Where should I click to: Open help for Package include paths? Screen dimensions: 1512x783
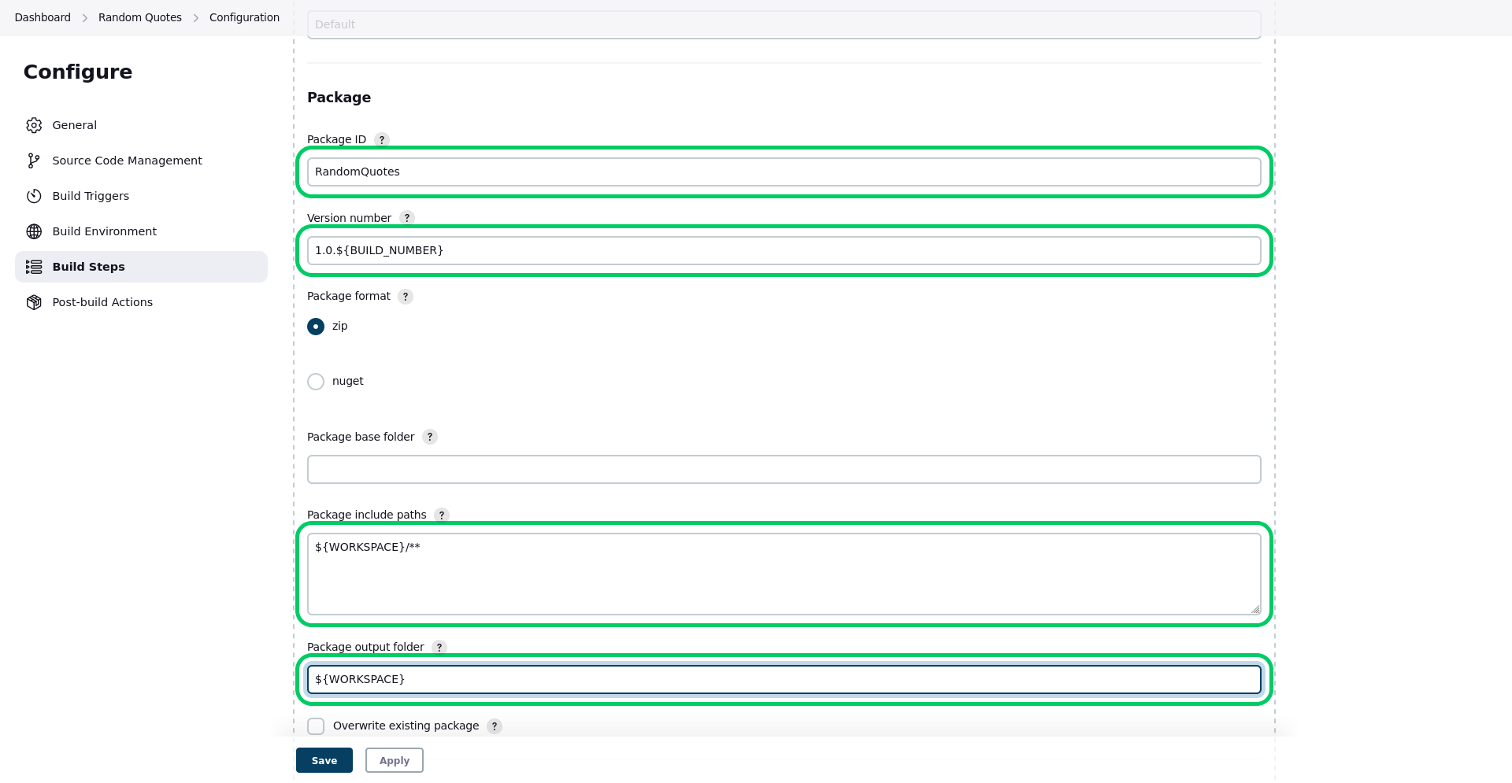[x=442, y=515]
